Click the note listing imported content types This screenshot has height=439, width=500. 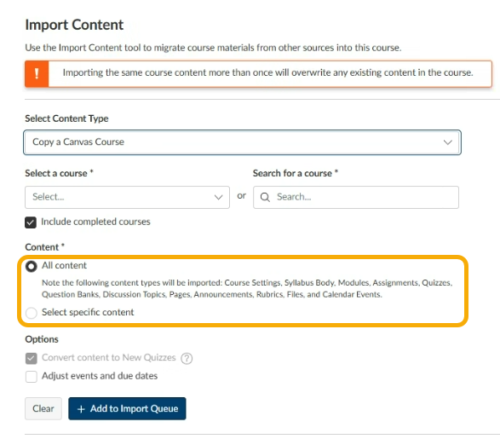tap(247, 288)
